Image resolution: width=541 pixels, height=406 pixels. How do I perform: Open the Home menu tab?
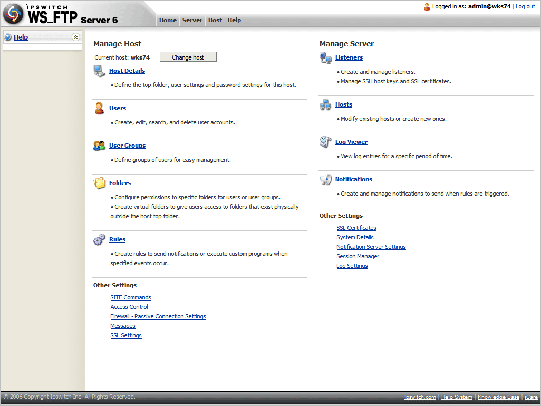click(x=168, y=20)
